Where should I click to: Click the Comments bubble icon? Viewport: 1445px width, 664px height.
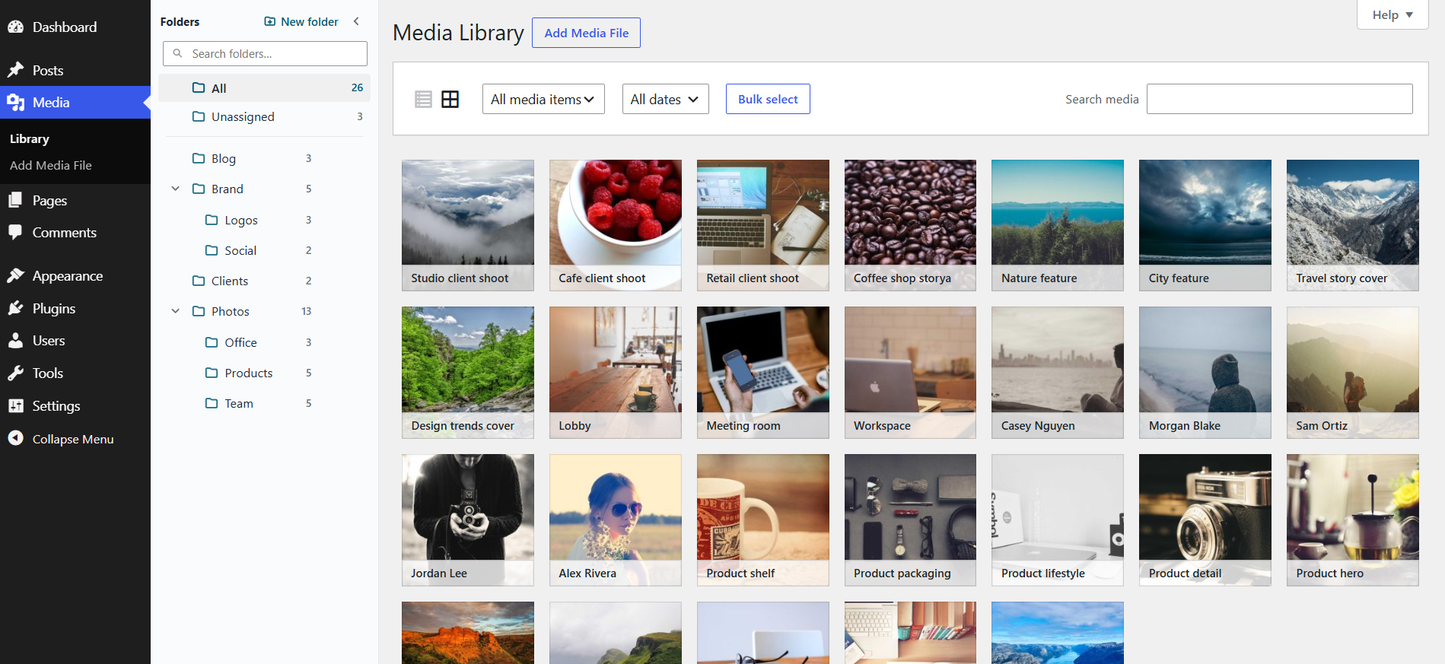pos(16,232)
